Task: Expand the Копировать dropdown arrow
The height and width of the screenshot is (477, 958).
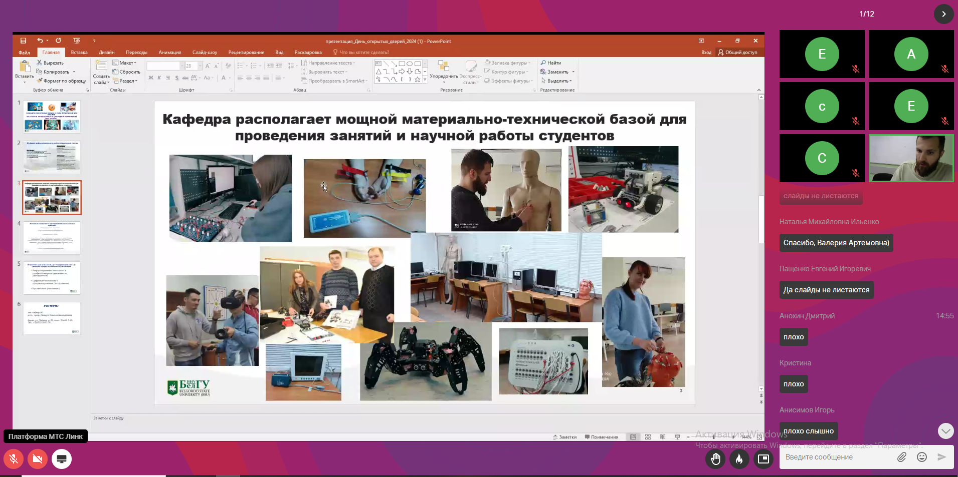Action: tap(74, 72)
